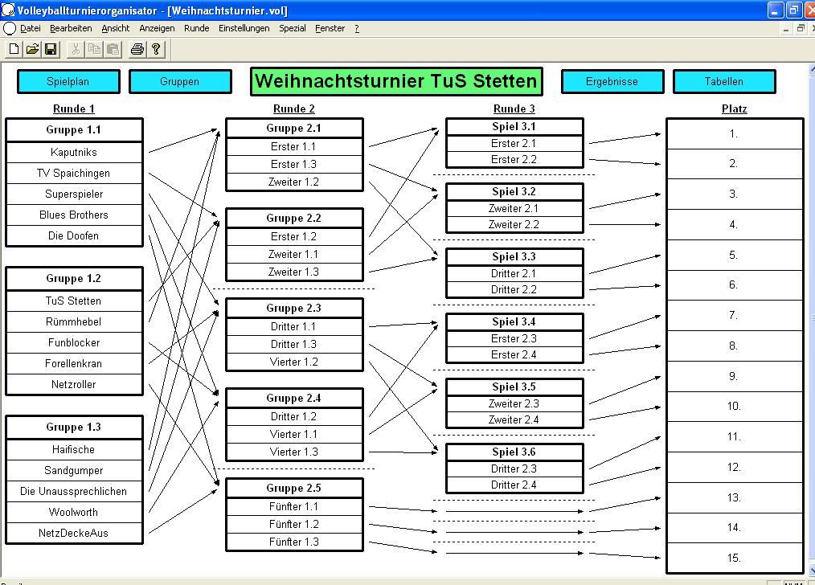Viewport: 815px width, 585px height.
Task: Expand the Ansicht menu
Action: click(116, 28)
